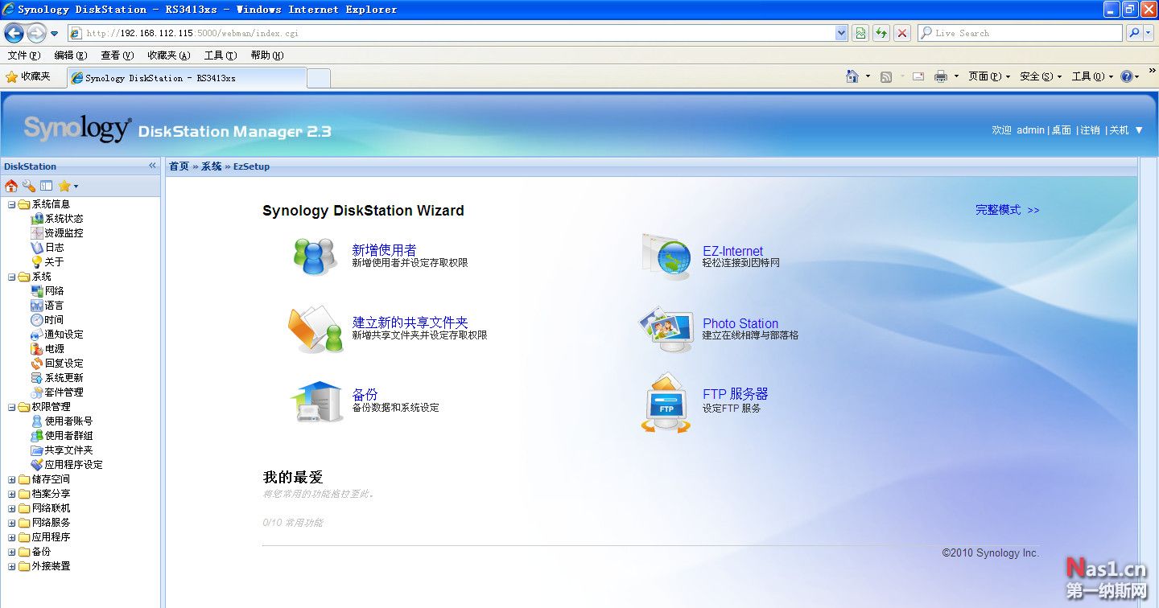
Task: Open the Photo Station link
Action: (740, 323)
